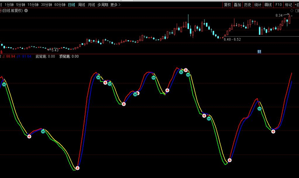Click the 财 financial event marker
The image size is (299, 178).
click(x=259, y=52)
